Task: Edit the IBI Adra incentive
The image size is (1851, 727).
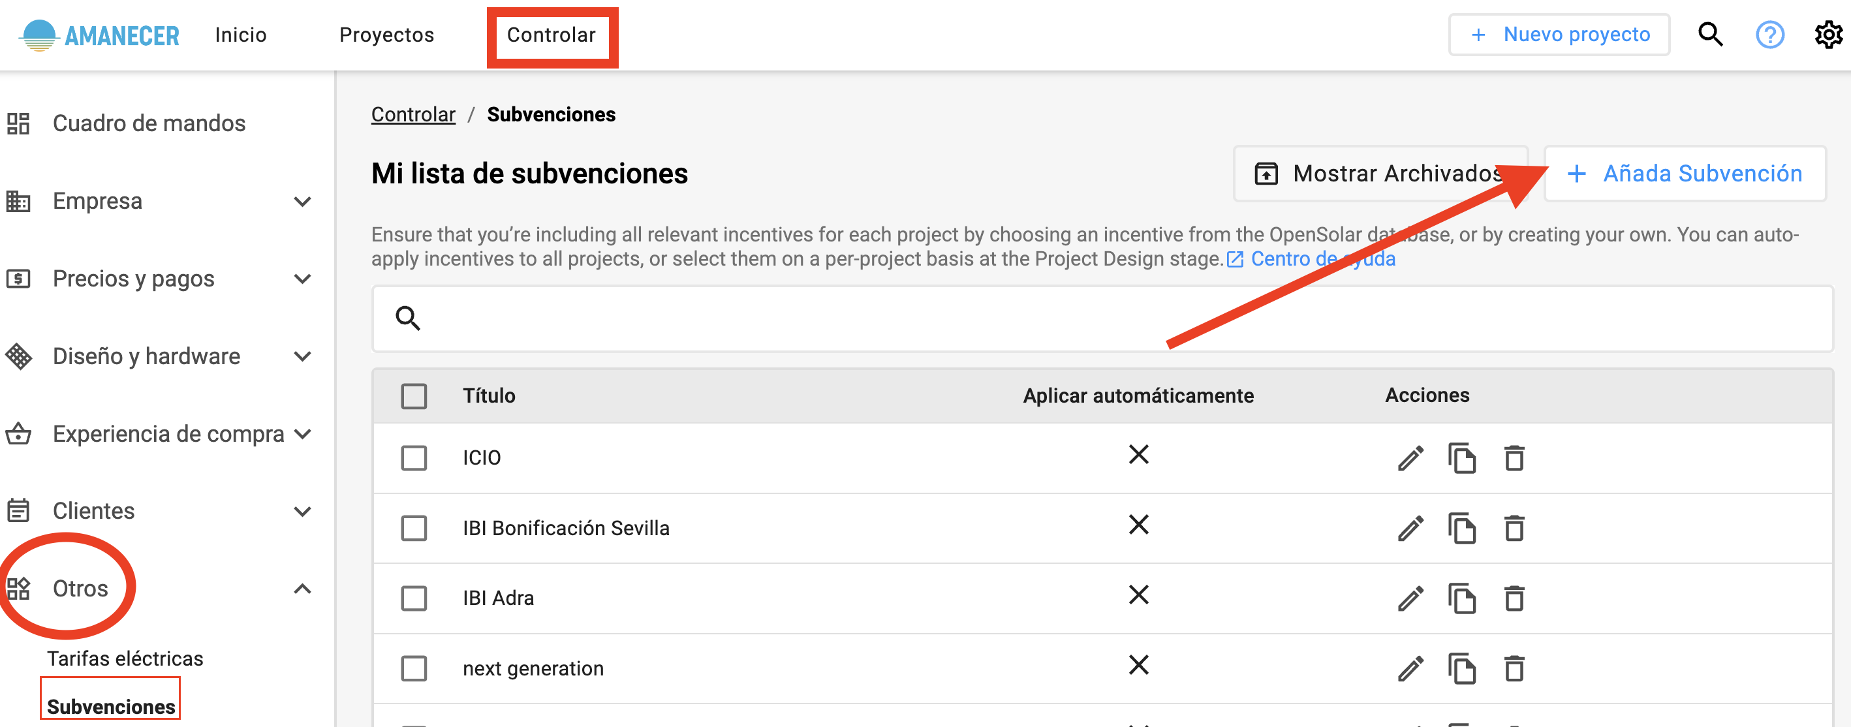Action: pos(1410,598)
